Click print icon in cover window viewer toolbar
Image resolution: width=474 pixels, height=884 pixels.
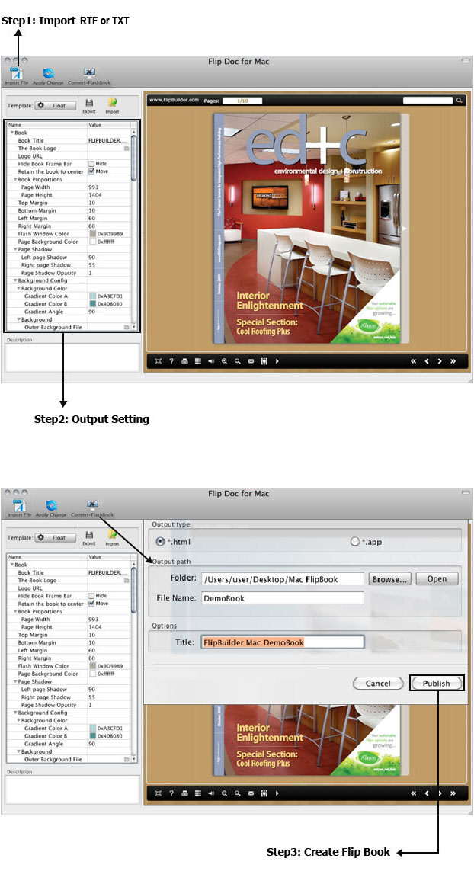coord(184,361)
